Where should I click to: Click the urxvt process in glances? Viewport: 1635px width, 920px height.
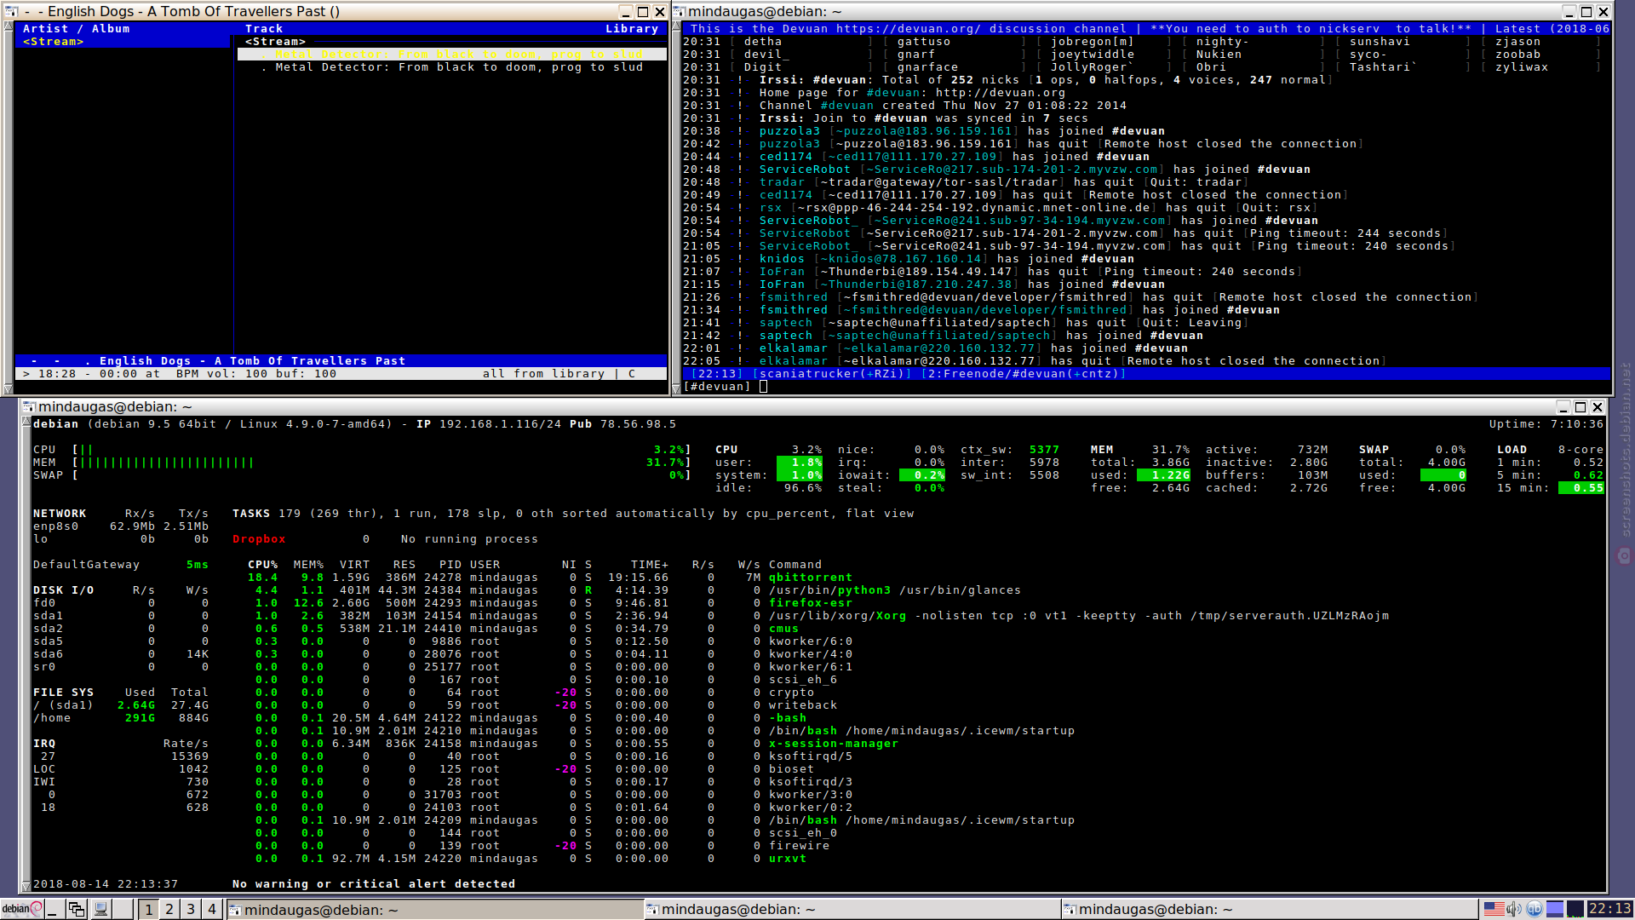(788, 858)
